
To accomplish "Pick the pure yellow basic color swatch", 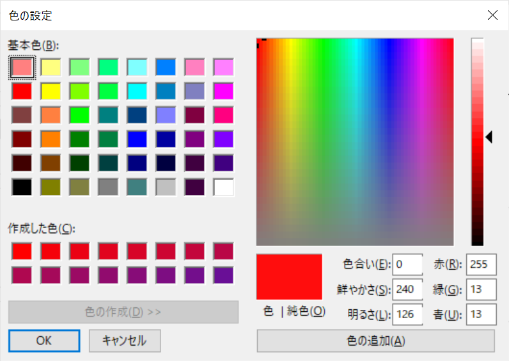I will coord(51,91).
